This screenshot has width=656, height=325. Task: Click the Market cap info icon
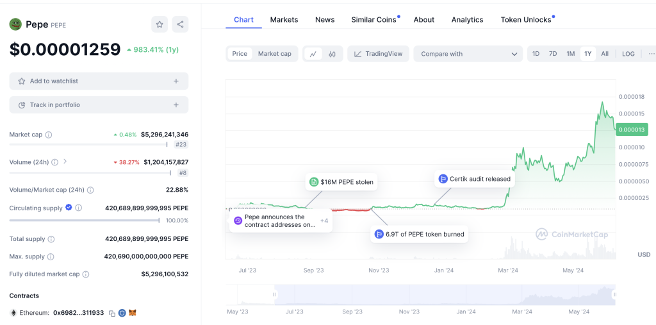click(x=49, y=135)
